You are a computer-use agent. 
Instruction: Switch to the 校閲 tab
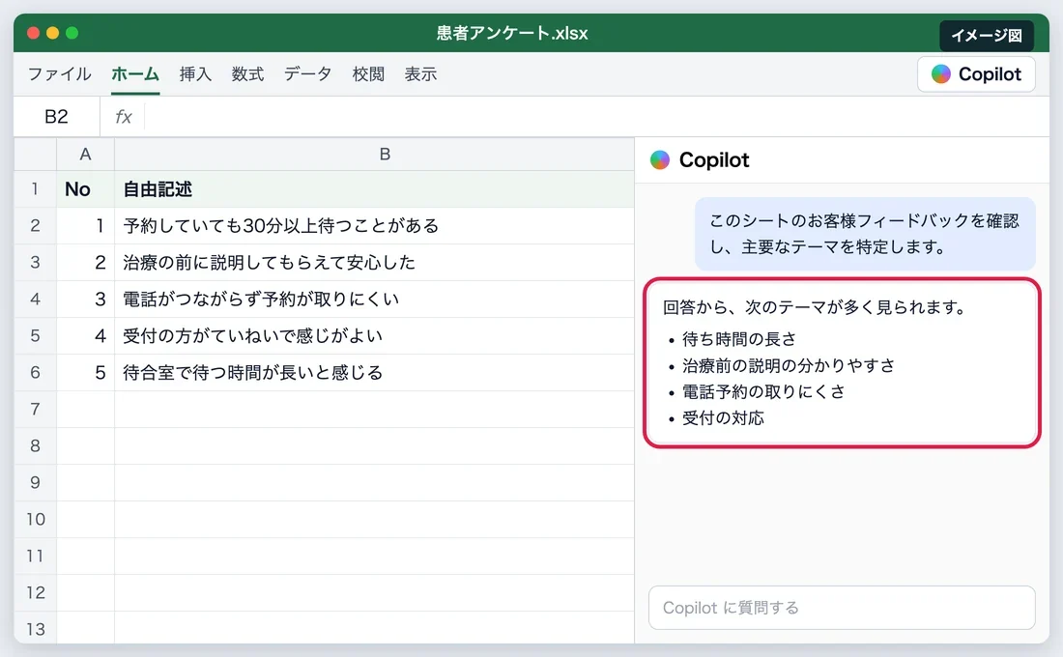(368, 73)
